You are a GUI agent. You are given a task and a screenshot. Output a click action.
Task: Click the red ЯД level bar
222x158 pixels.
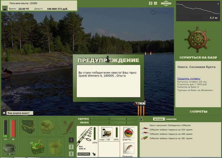pyautogui.click(x=13, y=129)
